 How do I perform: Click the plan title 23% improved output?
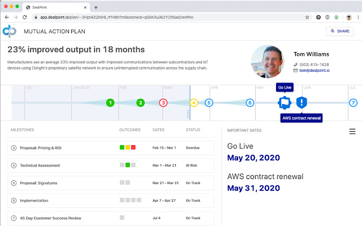point(76,49)
